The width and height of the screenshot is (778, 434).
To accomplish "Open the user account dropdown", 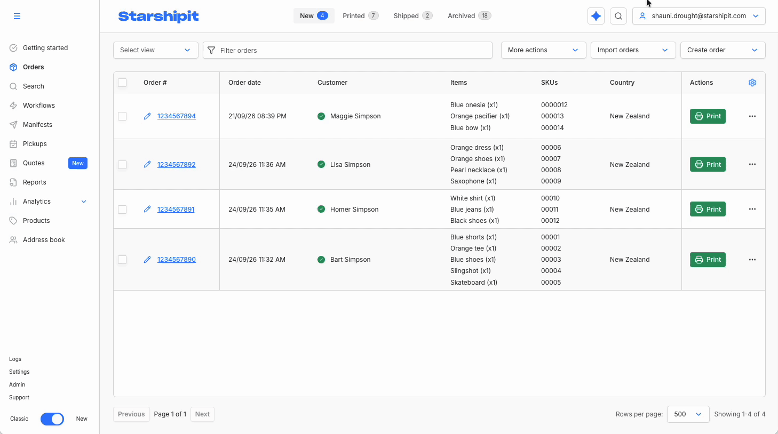I will [699, 16].
